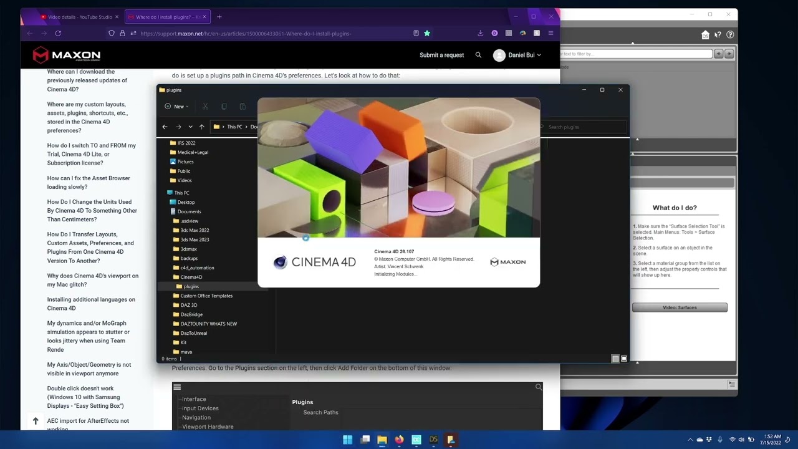Image resolution: width=798 pixels, height=449 pixels.
Task: Open the Windows Start menu
Action: point(347,440)
